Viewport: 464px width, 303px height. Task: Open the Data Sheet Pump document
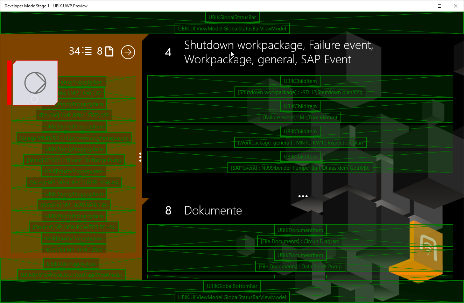300,266
